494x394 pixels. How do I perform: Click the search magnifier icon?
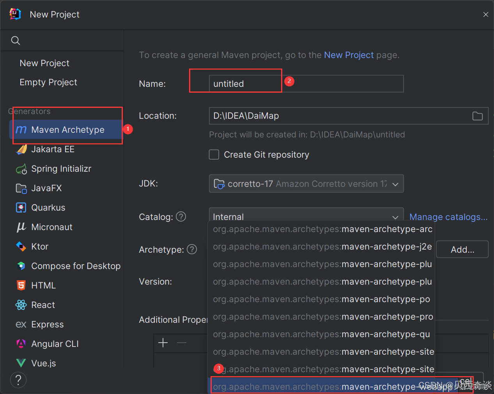point(16,40)
